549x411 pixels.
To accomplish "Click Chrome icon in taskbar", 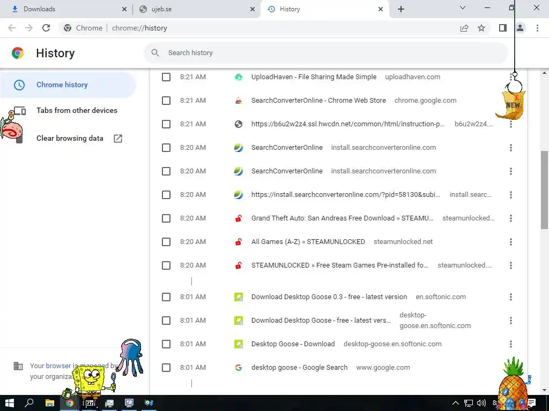I will click(x=70, y=403).
